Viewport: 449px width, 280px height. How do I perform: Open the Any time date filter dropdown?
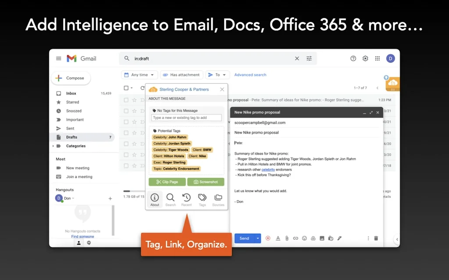click(x=139, y=75)
